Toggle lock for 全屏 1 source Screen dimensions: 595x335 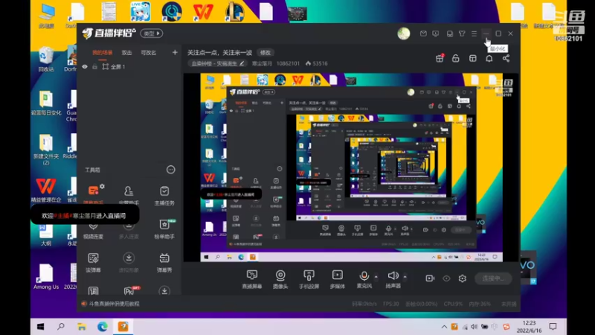tap(94, 66)
